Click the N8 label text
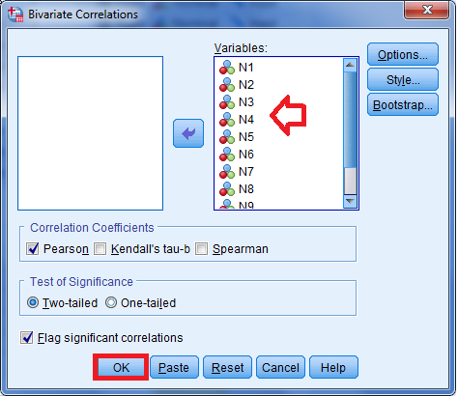458x396 pixels. pyautogui.click(x=246, y=189)
